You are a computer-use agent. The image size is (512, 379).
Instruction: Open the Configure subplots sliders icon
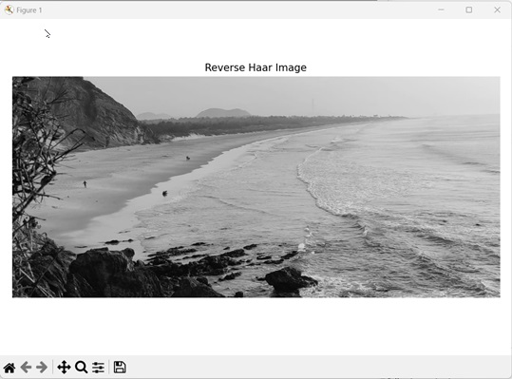(98, 368)
